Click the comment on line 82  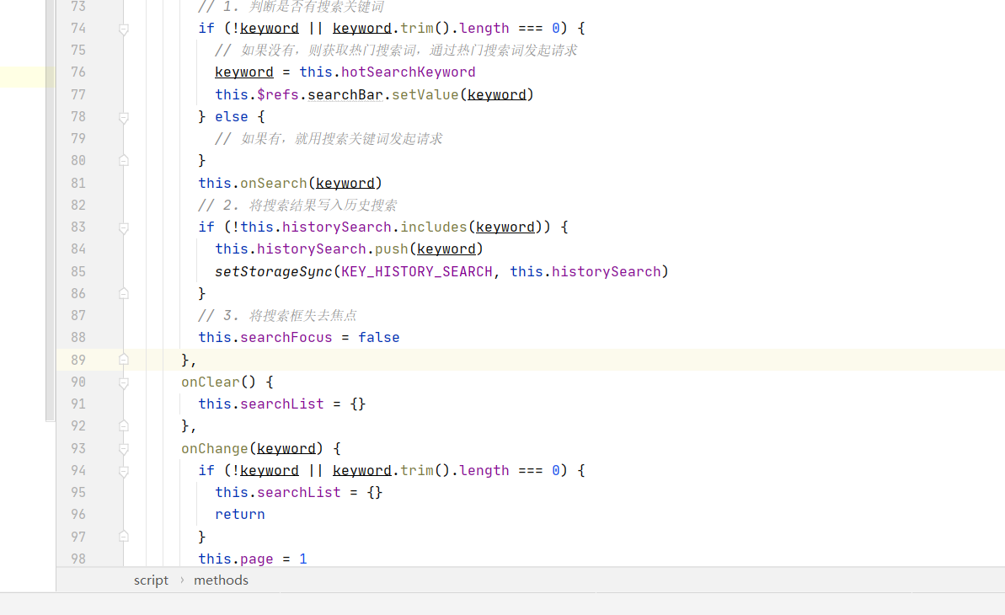pyautogui.click(x=297, y=206)
